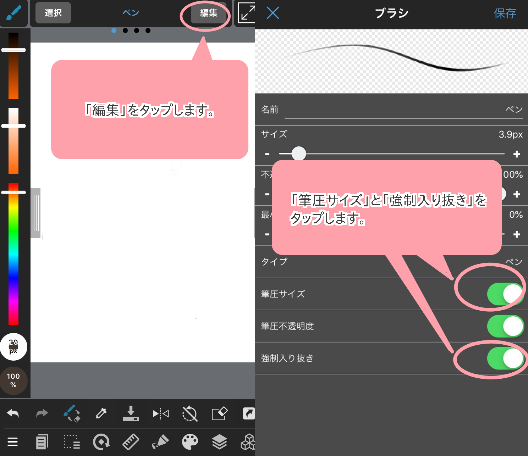The image size is (528, 456).
Task: Expand the canvas with the fullscreen arrows icon
Action: click(247, 13)
